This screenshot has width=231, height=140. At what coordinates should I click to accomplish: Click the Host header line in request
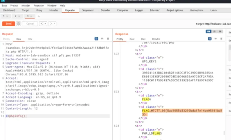43,56
